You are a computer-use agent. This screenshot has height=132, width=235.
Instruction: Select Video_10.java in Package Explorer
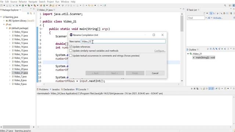[x=21, y=32]
